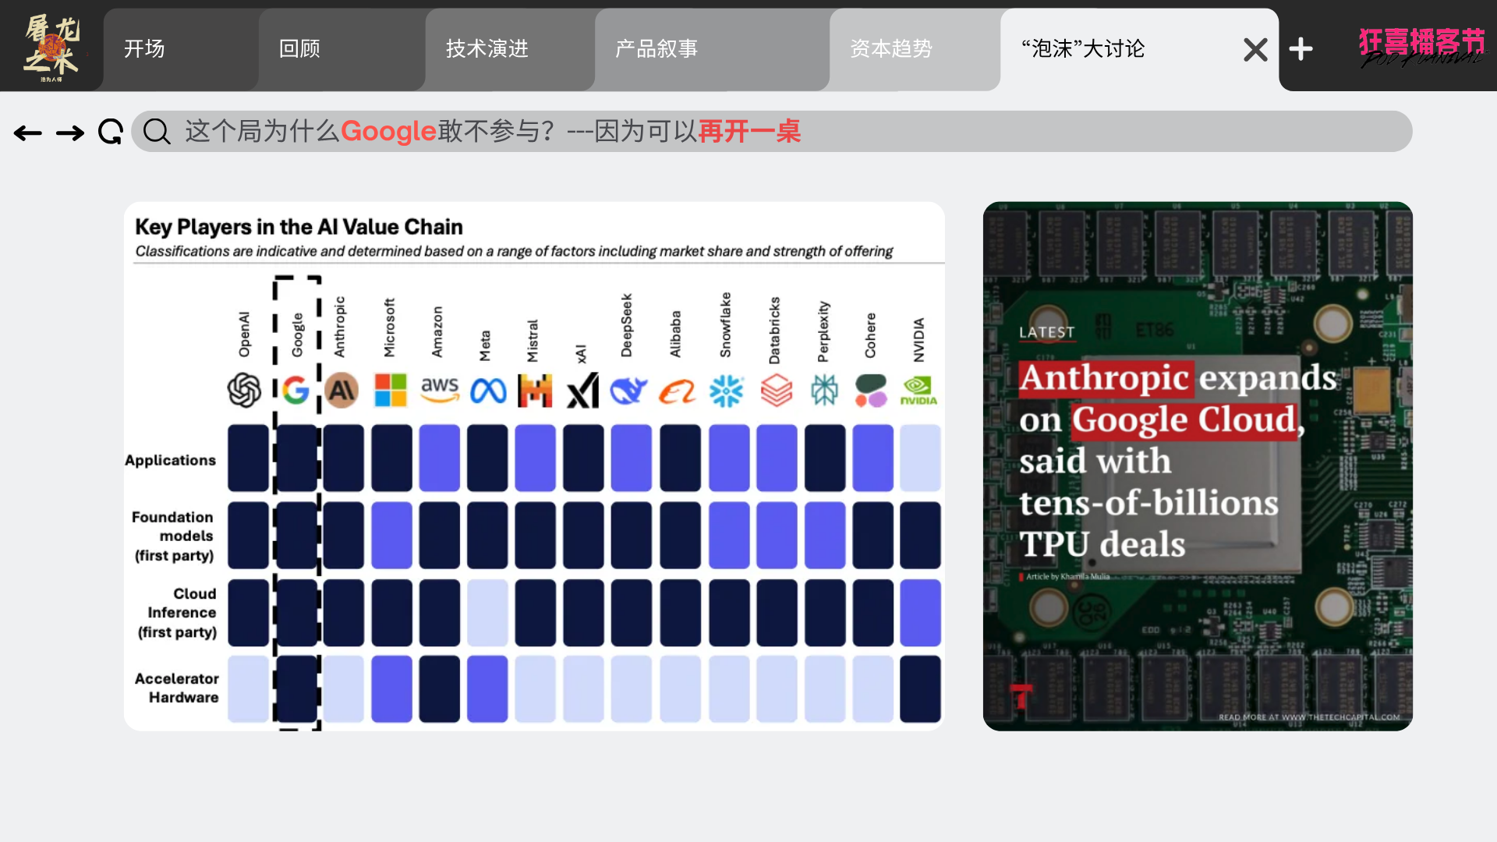
Task: Click the magnifier search icon in address bar
Action: [157, 132]
